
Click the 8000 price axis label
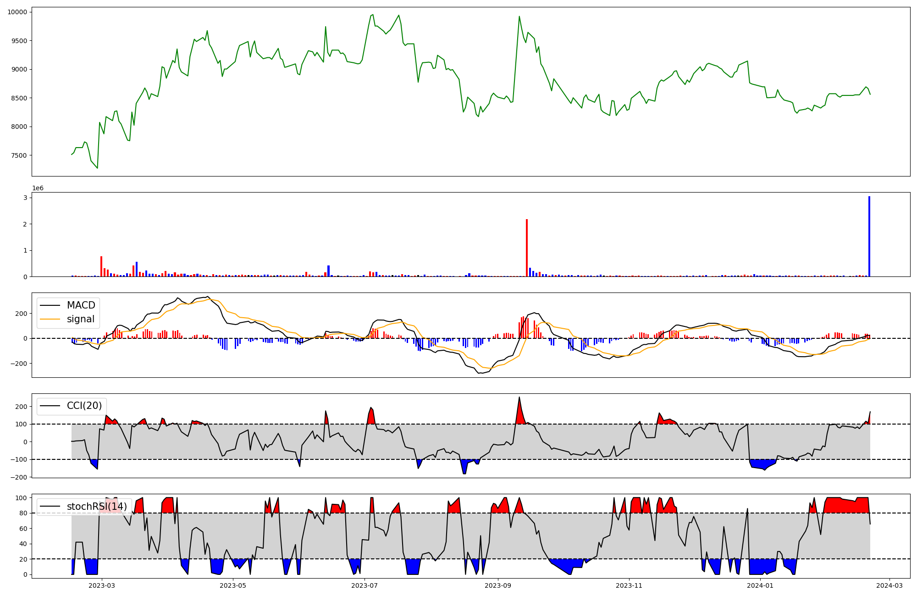pyautogui.click(x=19, y=127)
